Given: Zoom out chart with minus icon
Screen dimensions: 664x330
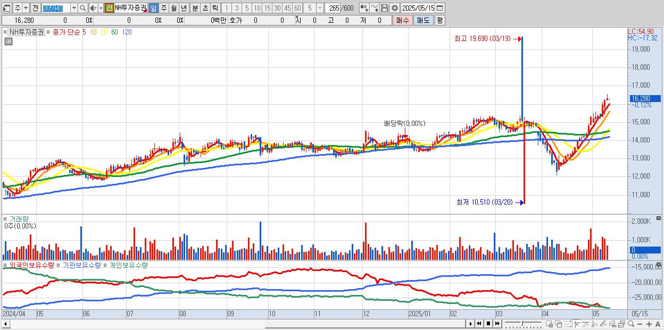Looking at the screenshot, I should (x=640, y=324).
